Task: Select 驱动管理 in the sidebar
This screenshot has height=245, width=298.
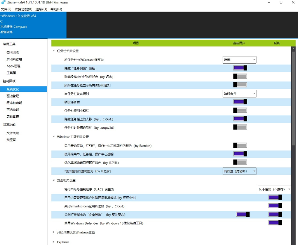Action: [x=13, y=96]
